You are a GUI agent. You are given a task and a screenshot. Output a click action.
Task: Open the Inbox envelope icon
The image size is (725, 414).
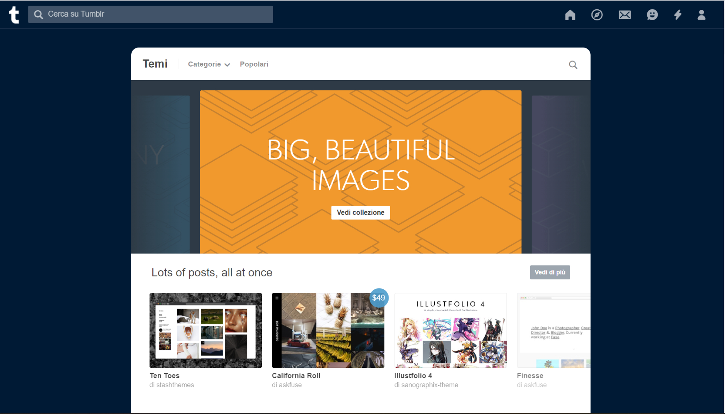pos(624,15)
